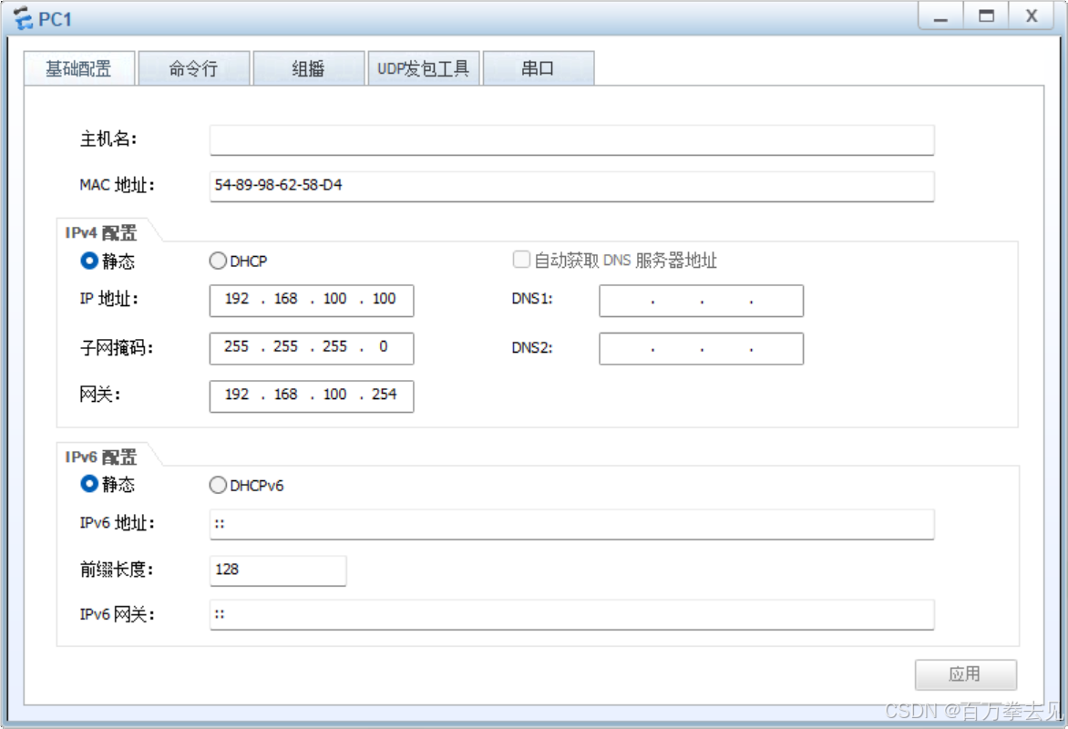Enable 自动获取 DNS 服务器地址 checkbox
Viewport: 1068px width, 729px height.
coord(521,260)
